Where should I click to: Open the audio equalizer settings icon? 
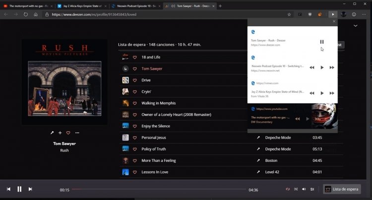tap(312, 189)
